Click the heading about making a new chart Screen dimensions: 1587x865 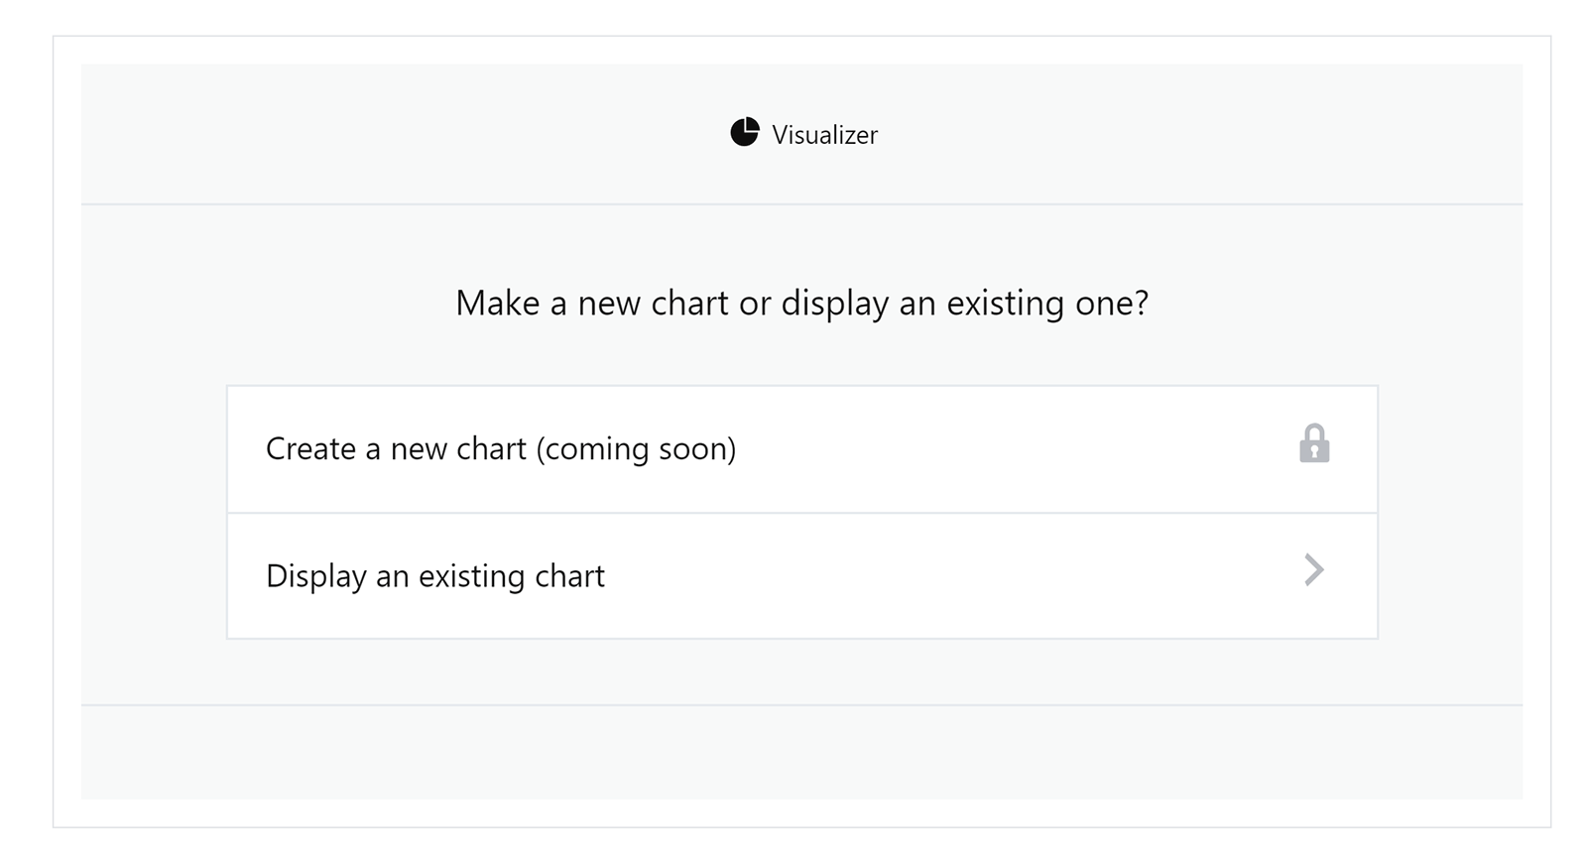801,303
